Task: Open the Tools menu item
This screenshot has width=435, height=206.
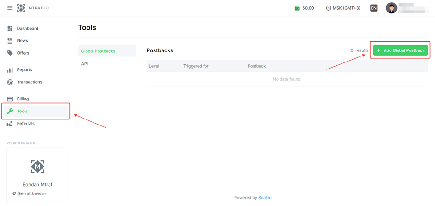Action: click(x=22, y=111)
